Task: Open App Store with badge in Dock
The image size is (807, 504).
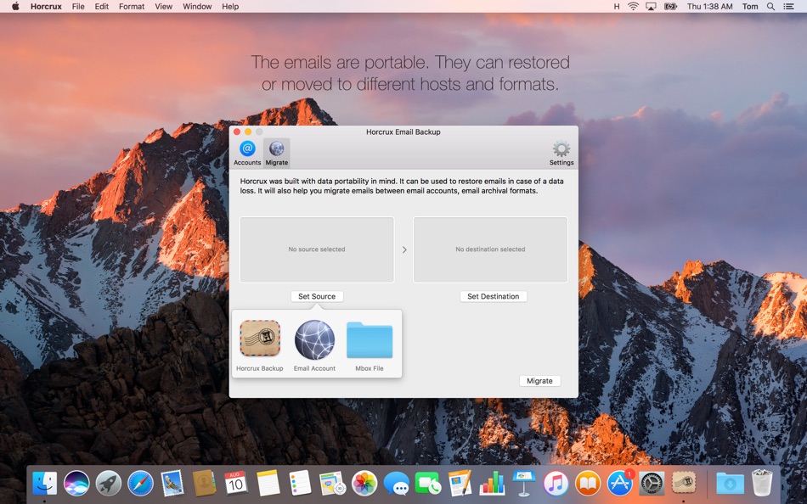Action: click(619, 484)
